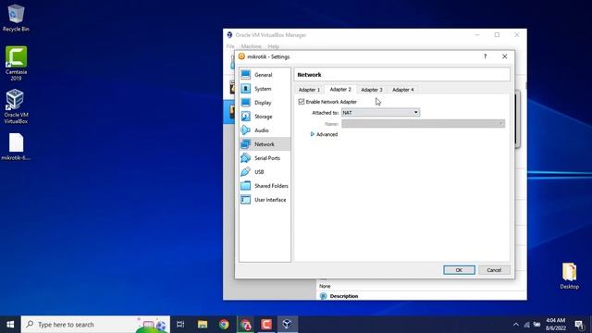Select the Display category icon
Viewport: 592px width, 333px height.
click(x=246, y=103)
